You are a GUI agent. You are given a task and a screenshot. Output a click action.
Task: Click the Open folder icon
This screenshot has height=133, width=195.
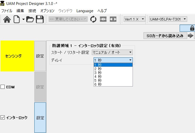[30, 19]
